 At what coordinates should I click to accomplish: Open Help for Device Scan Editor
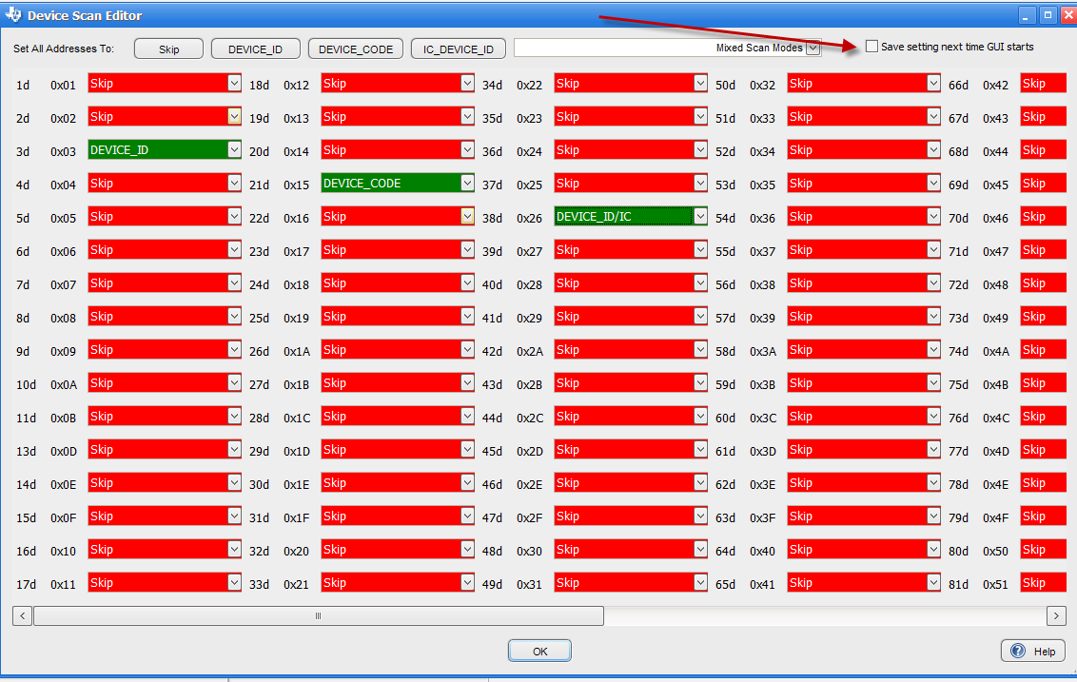[x=1033, y=651]
